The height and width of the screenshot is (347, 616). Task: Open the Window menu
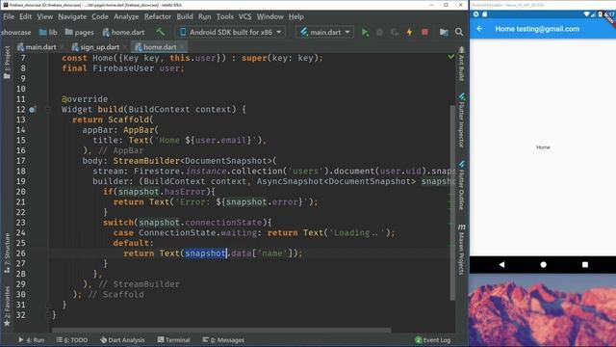pyautogui.click(x=269, y=16)
